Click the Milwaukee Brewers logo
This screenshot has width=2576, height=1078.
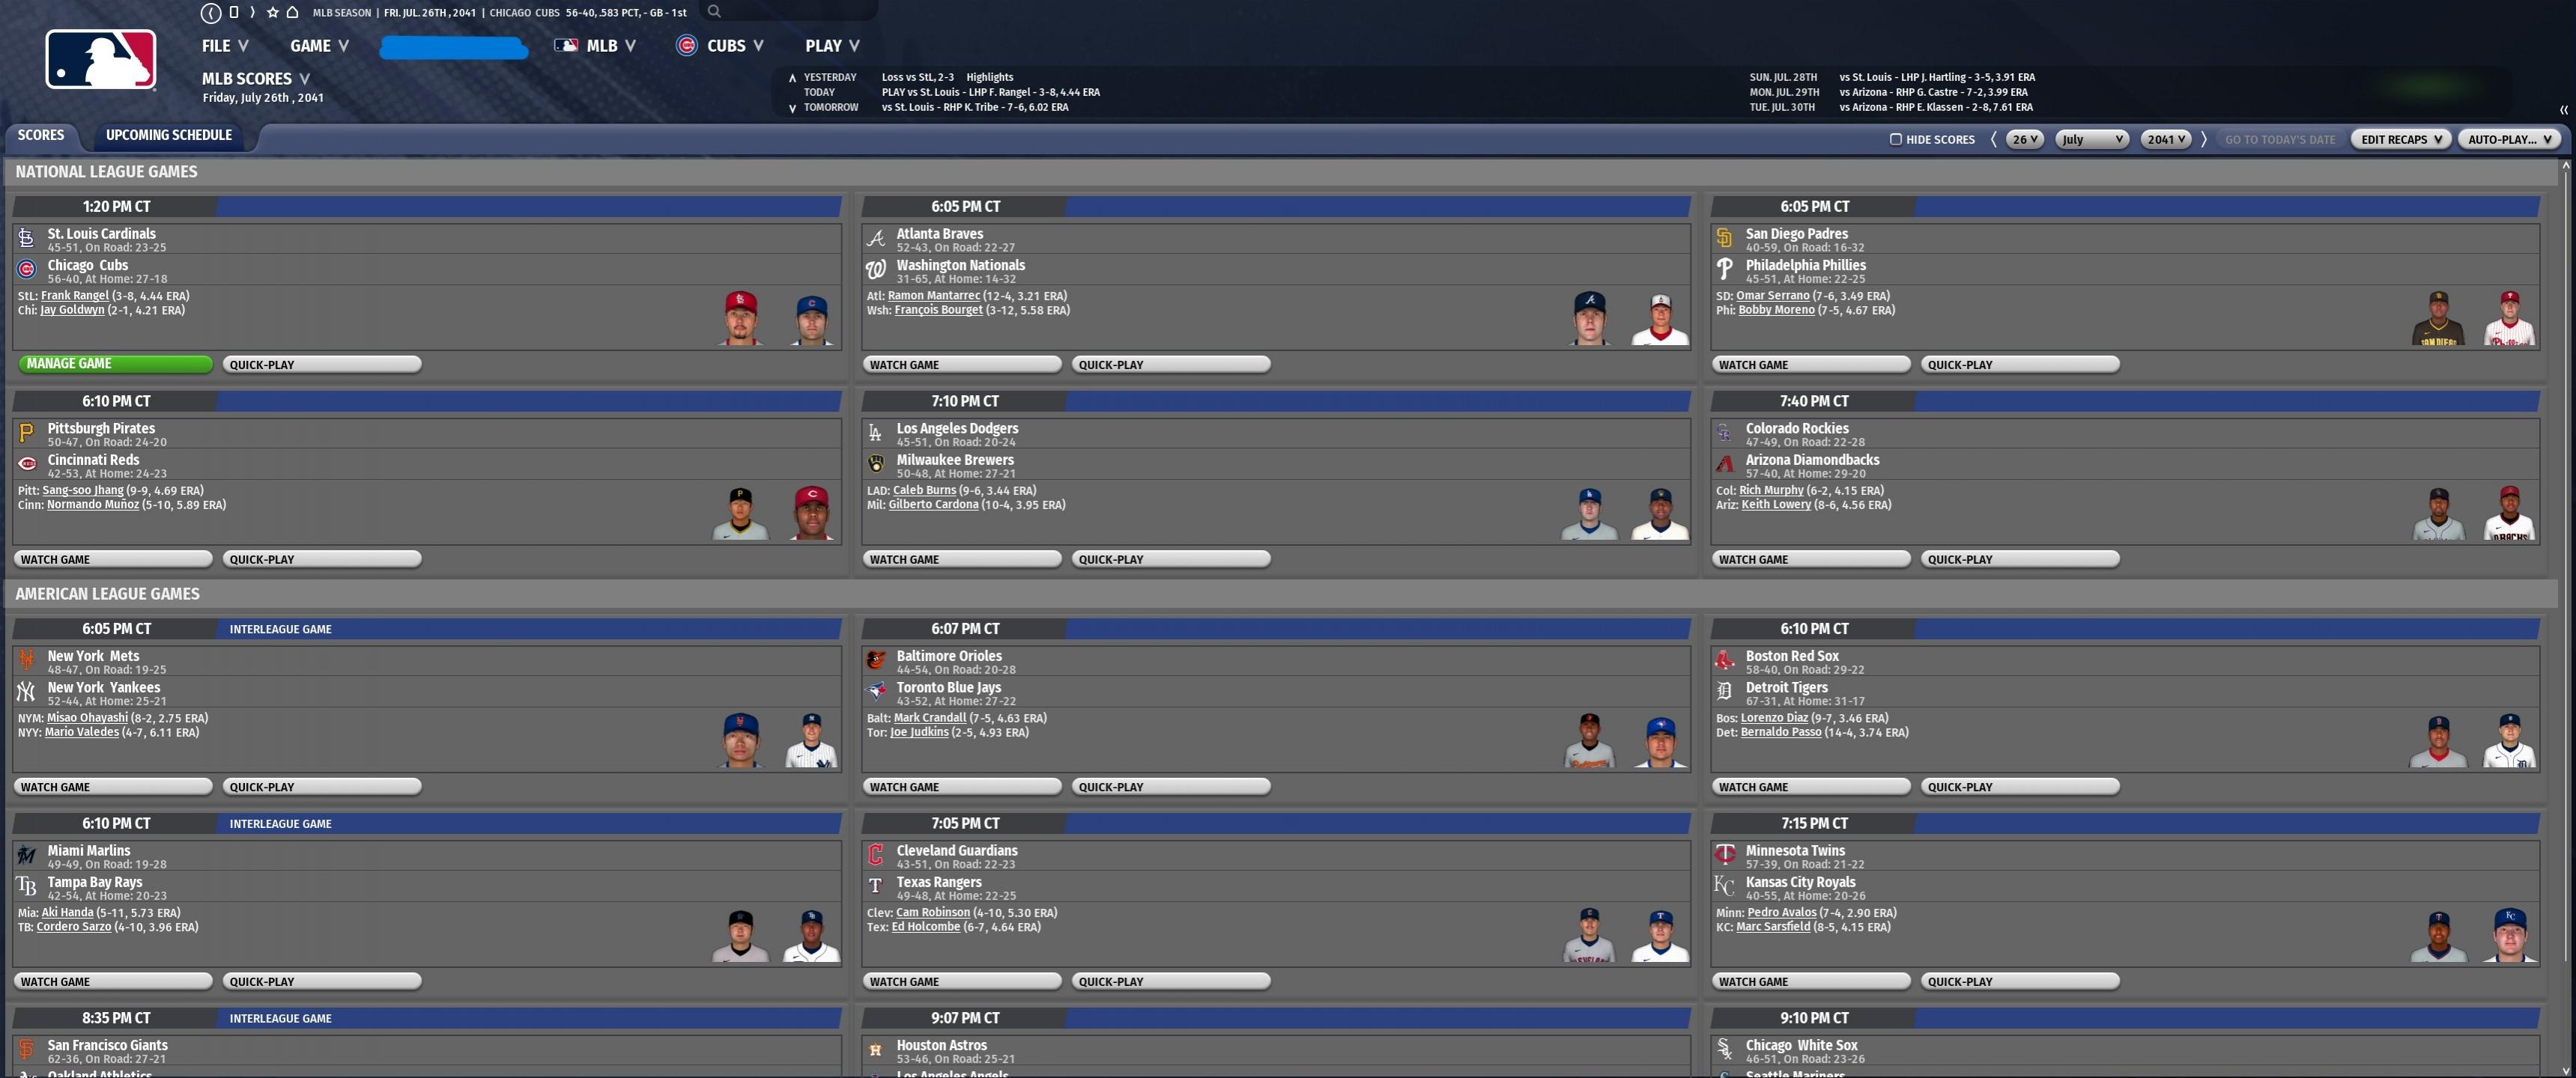click(876, 463)
